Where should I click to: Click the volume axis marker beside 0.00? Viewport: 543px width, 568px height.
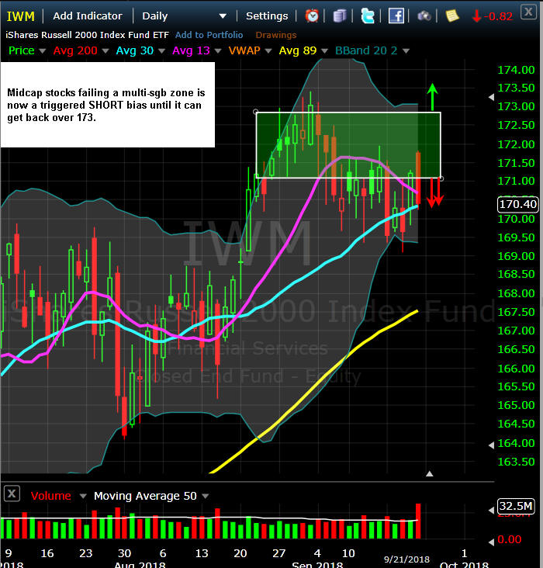491,542
